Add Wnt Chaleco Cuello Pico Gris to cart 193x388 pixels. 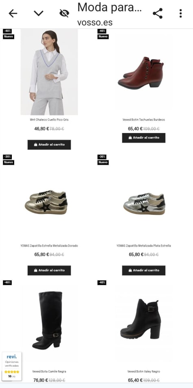point(49,144)
